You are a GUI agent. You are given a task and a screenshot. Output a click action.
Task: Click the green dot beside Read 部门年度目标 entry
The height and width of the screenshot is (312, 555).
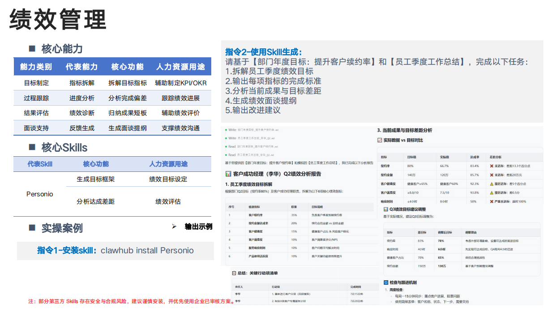226,146
